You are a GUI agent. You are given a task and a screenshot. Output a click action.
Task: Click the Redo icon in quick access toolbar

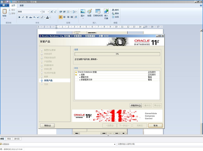coord(15,2)
